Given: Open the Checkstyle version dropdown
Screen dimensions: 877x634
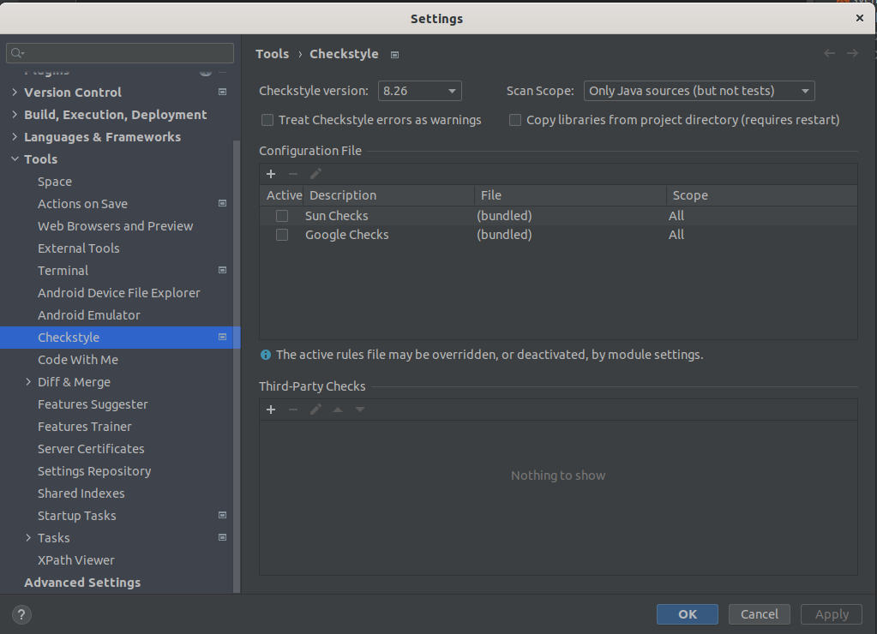Looking at the screenshot, I should [419, 91].
